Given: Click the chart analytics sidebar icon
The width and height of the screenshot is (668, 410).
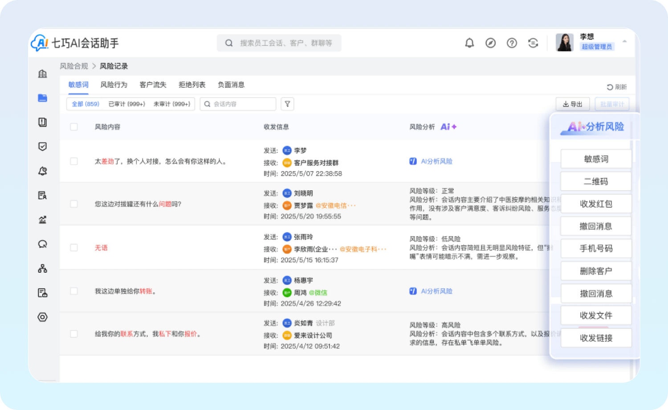Looking at the screenshot, I should coord(43,220).
